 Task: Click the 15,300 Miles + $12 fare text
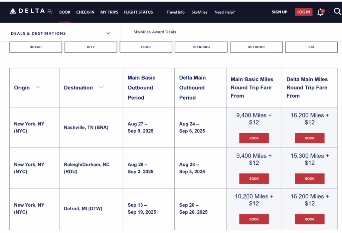[x=310, y=159]
